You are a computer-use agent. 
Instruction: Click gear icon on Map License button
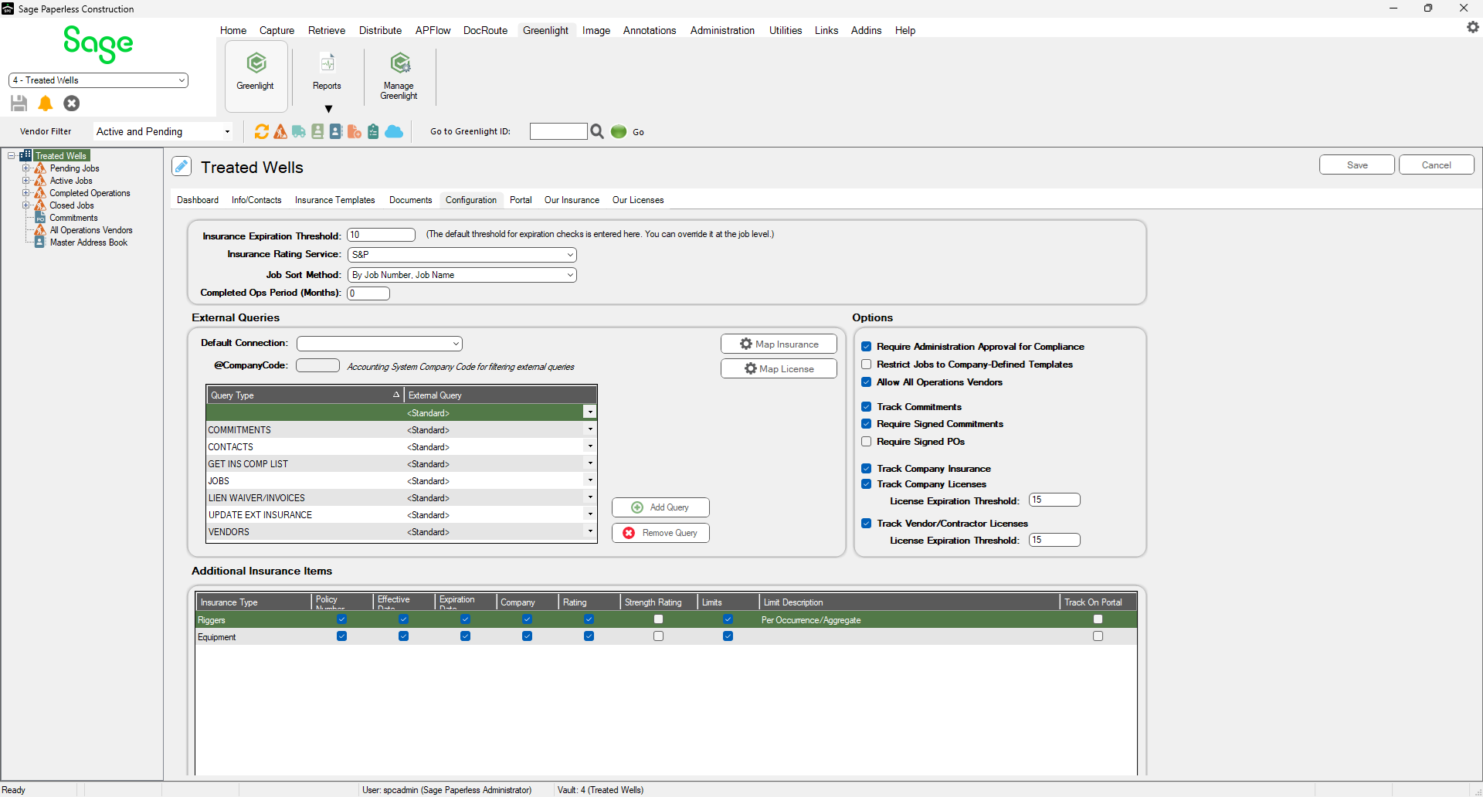click(x=751, y=368)
